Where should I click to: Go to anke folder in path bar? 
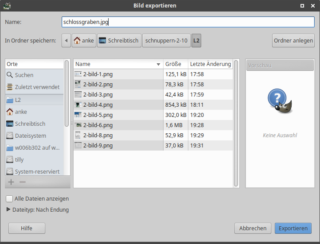coord(84,41)
